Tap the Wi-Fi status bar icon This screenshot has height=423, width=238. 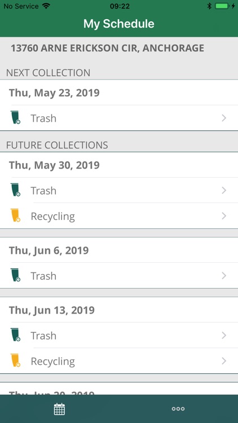pyautogui.click(x=46, y=6)
